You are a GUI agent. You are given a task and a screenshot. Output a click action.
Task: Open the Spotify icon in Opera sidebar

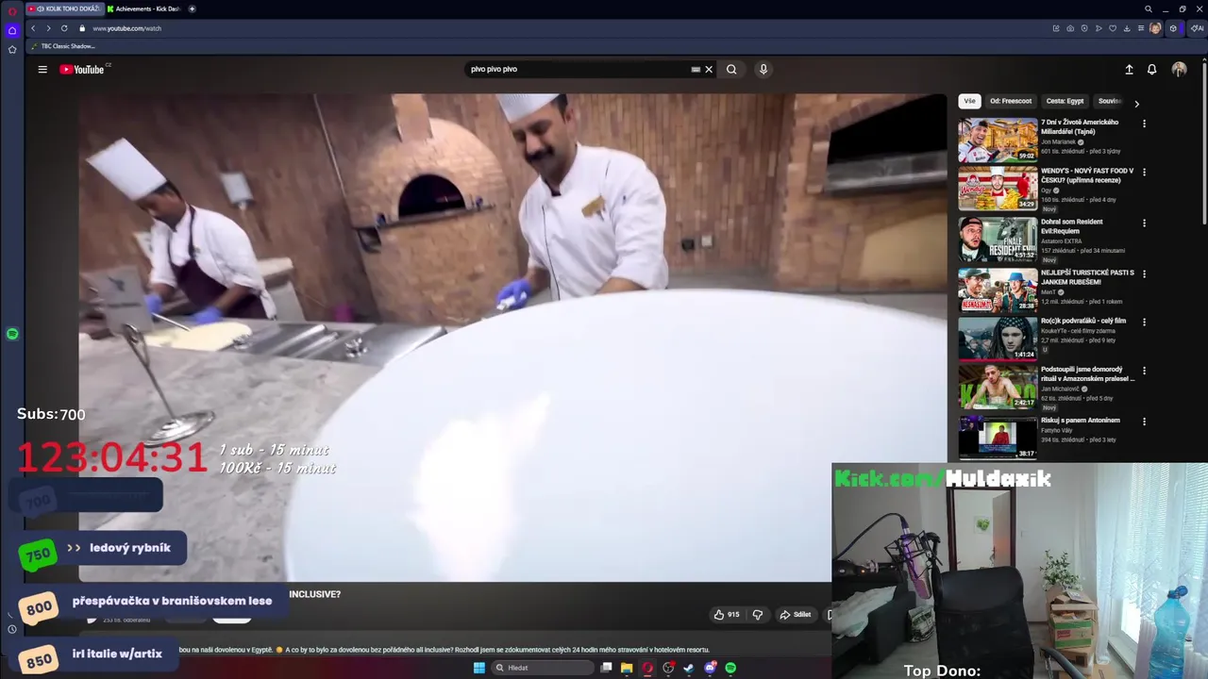pos(12,334)
